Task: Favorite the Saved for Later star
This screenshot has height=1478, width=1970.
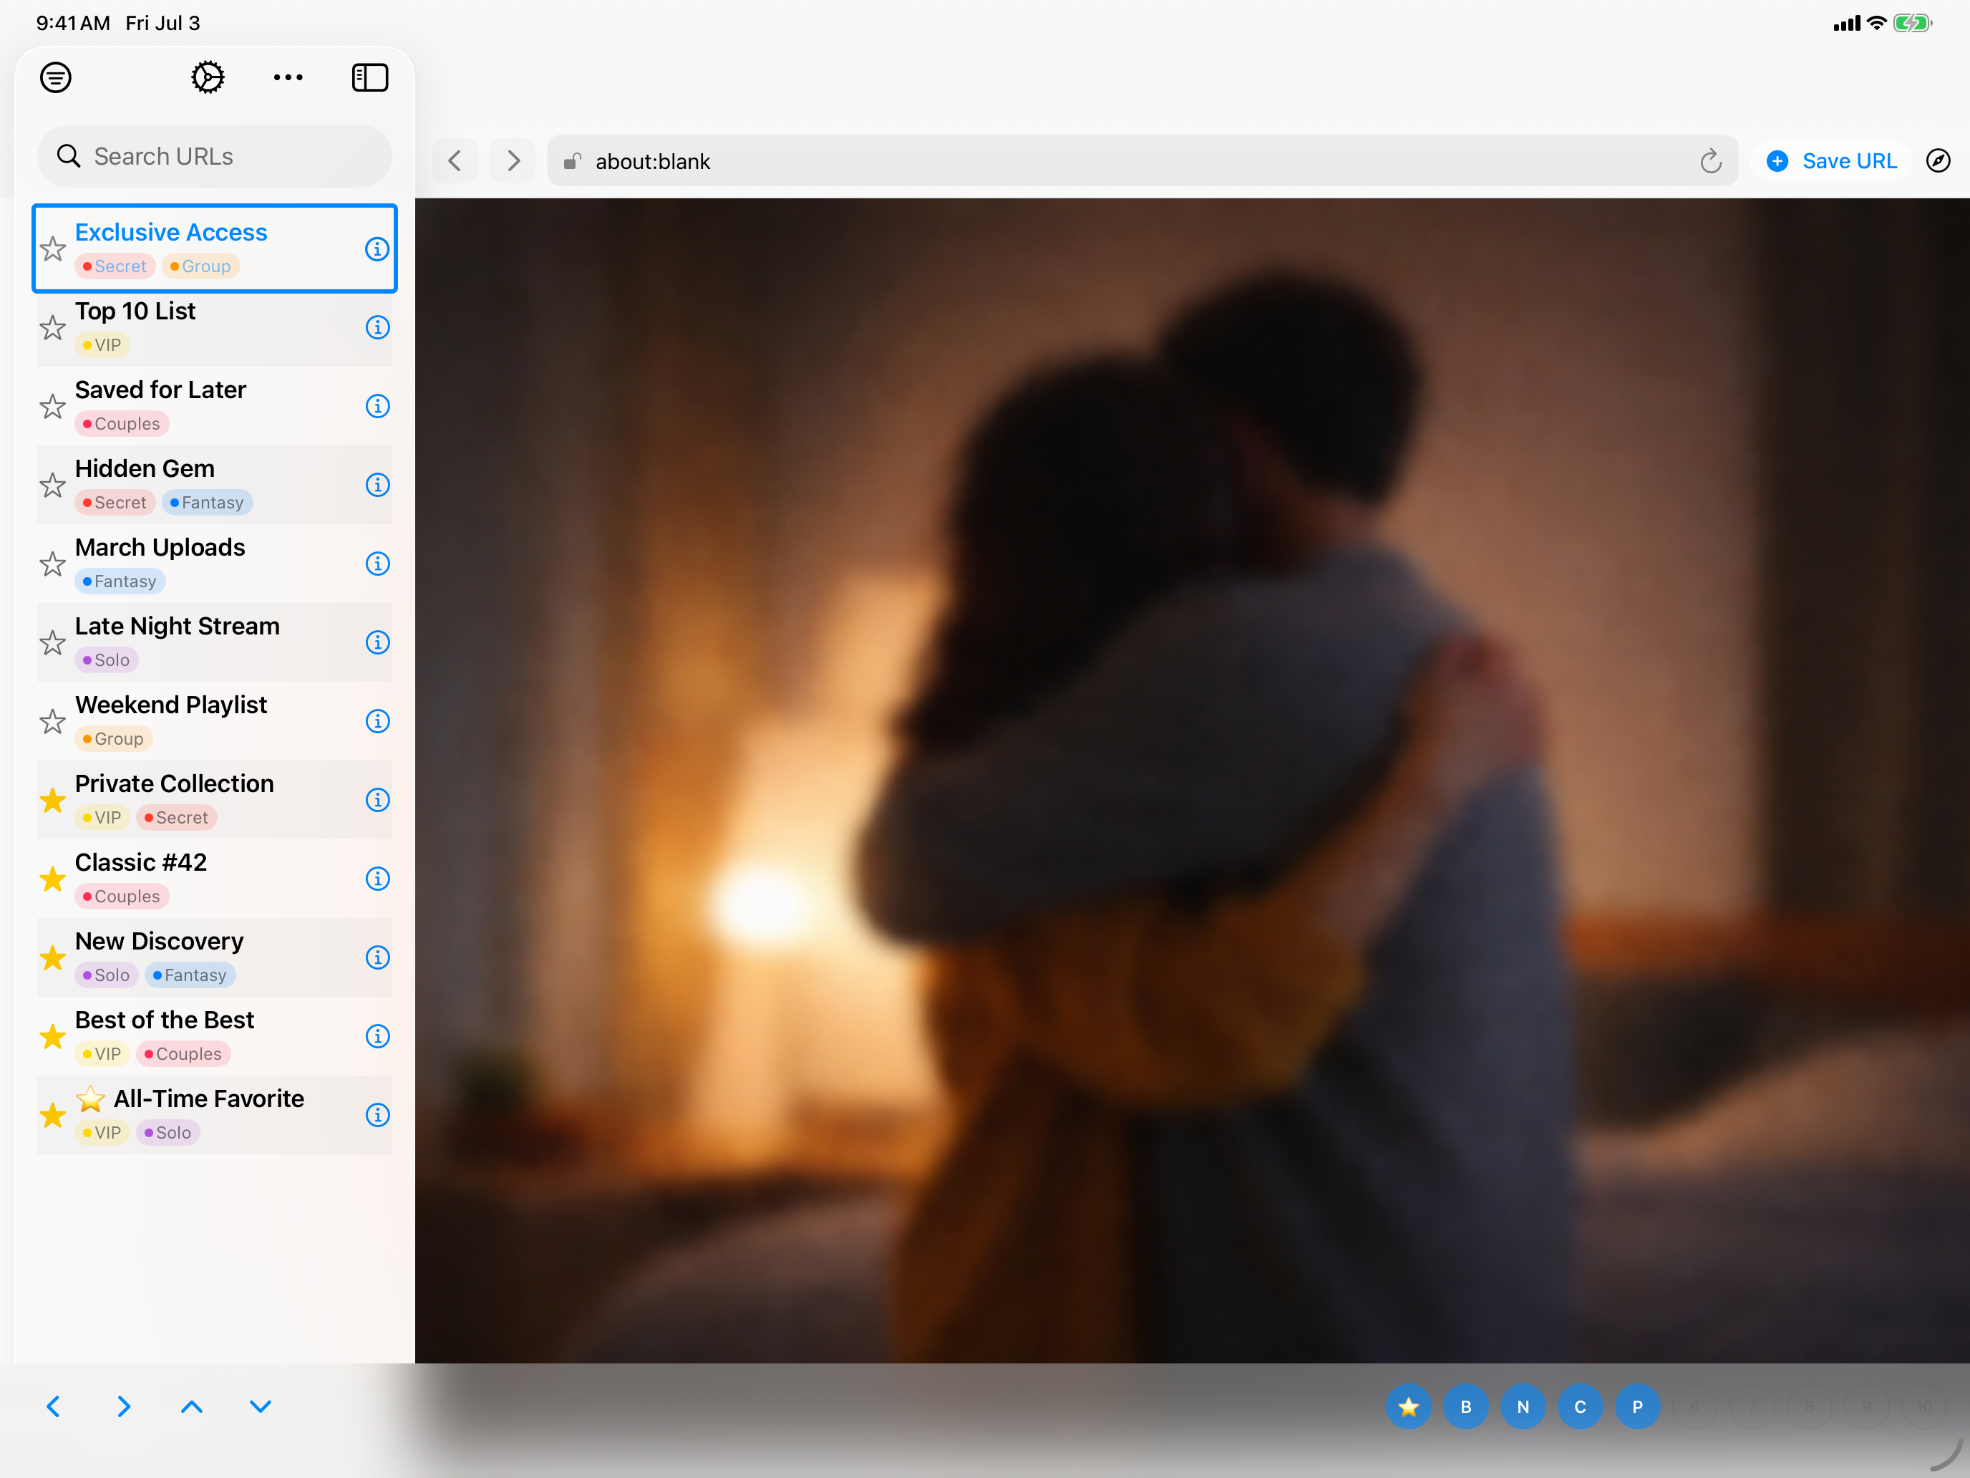Action: tap(52, 406)
